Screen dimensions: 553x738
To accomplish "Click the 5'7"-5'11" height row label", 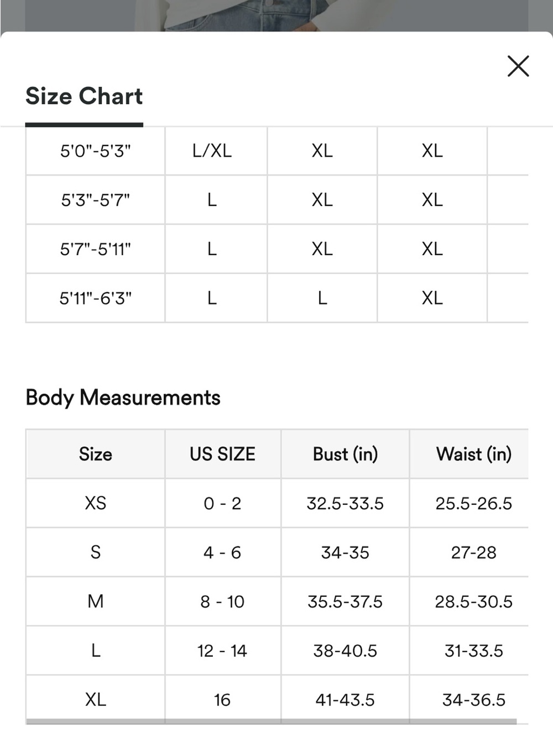I will tap(96, 249).
